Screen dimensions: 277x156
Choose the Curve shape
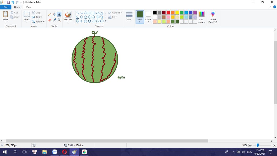(81, 13)
